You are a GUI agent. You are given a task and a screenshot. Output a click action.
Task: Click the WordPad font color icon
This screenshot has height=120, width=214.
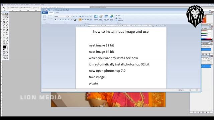(x=75, y=20)
